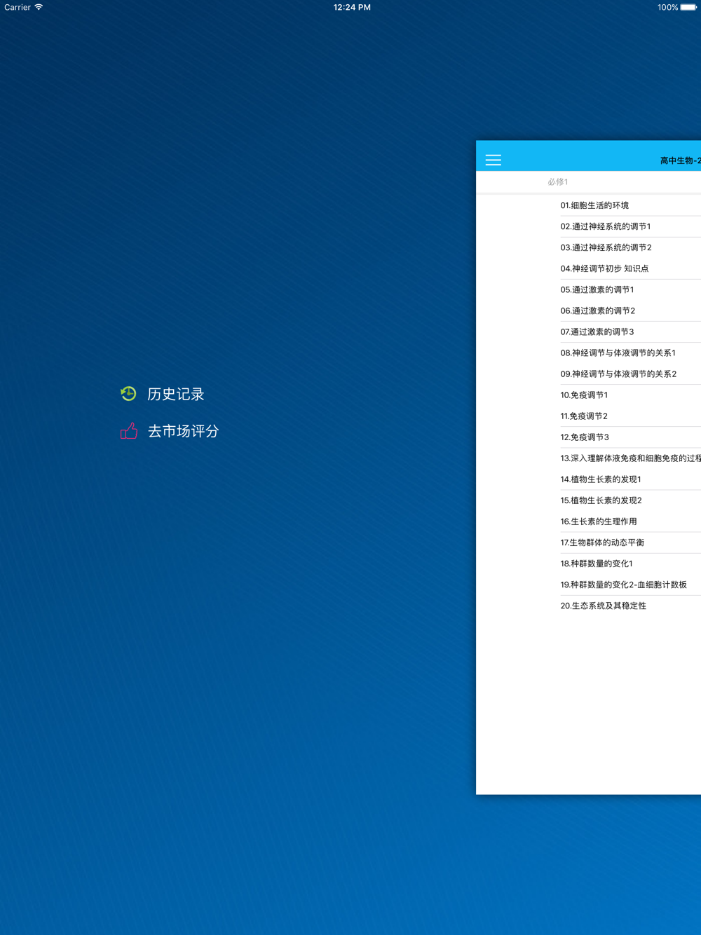
Task: Select 03.通过神经系统的调节2 lesson
Action: tap(606, 247)
